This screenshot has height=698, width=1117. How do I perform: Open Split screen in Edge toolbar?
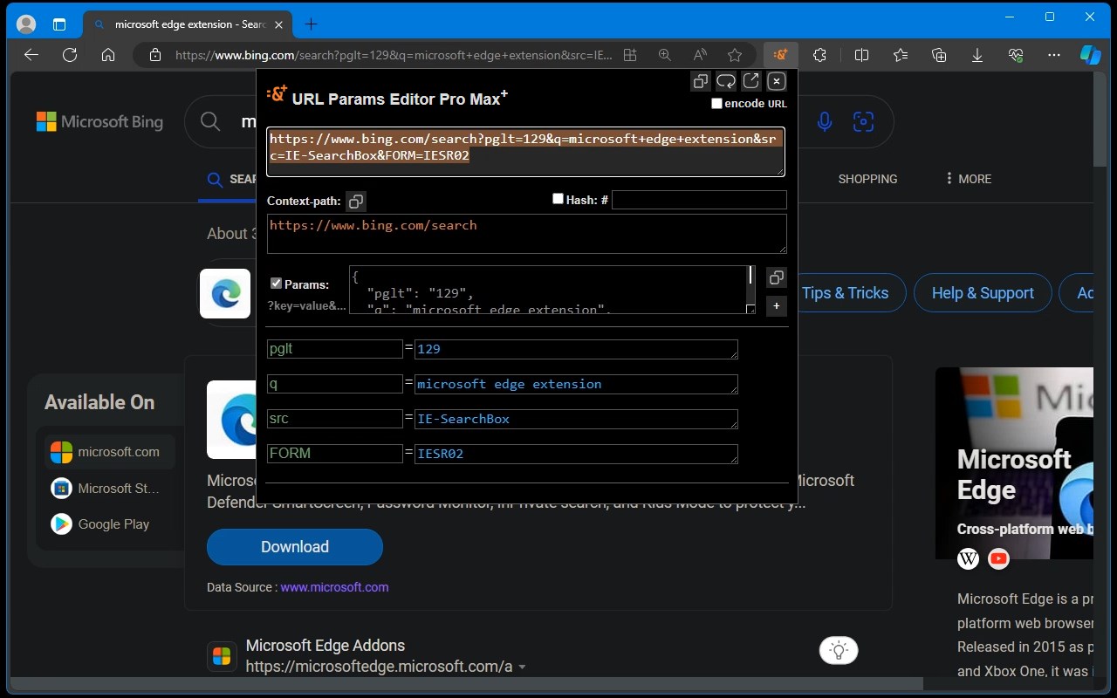point(861,55)
